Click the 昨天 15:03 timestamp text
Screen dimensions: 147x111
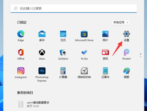[33, 106]
